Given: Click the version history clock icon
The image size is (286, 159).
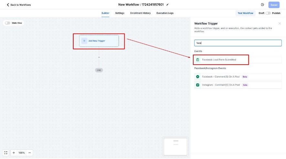Looking at the screenshot, I should [262, 5].
